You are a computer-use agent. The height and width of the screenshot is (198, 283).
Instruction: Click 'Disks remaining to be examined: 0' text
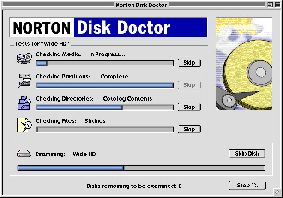(x=134, y=186)
